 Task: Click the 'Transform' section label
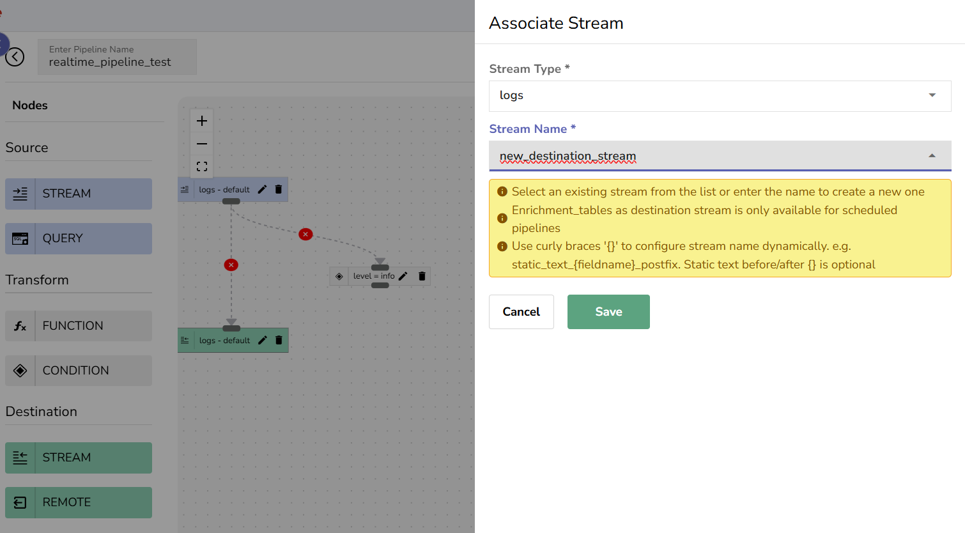click(x=37, y=280)
